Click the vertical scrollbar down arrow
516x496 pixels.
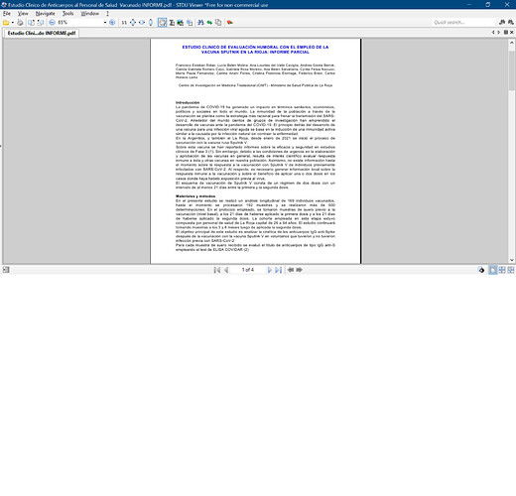point(512,260)
